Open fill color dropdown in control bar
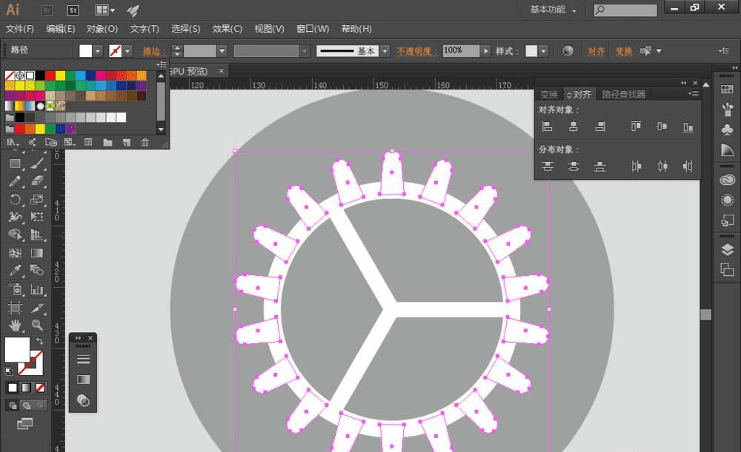 [98, 51]
